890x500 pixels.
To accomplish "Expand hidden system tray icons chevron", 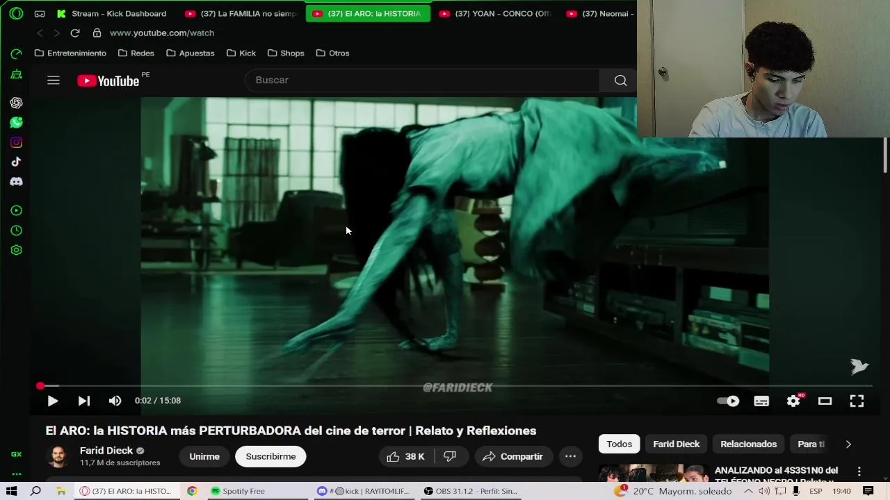I will coord(748,491).
